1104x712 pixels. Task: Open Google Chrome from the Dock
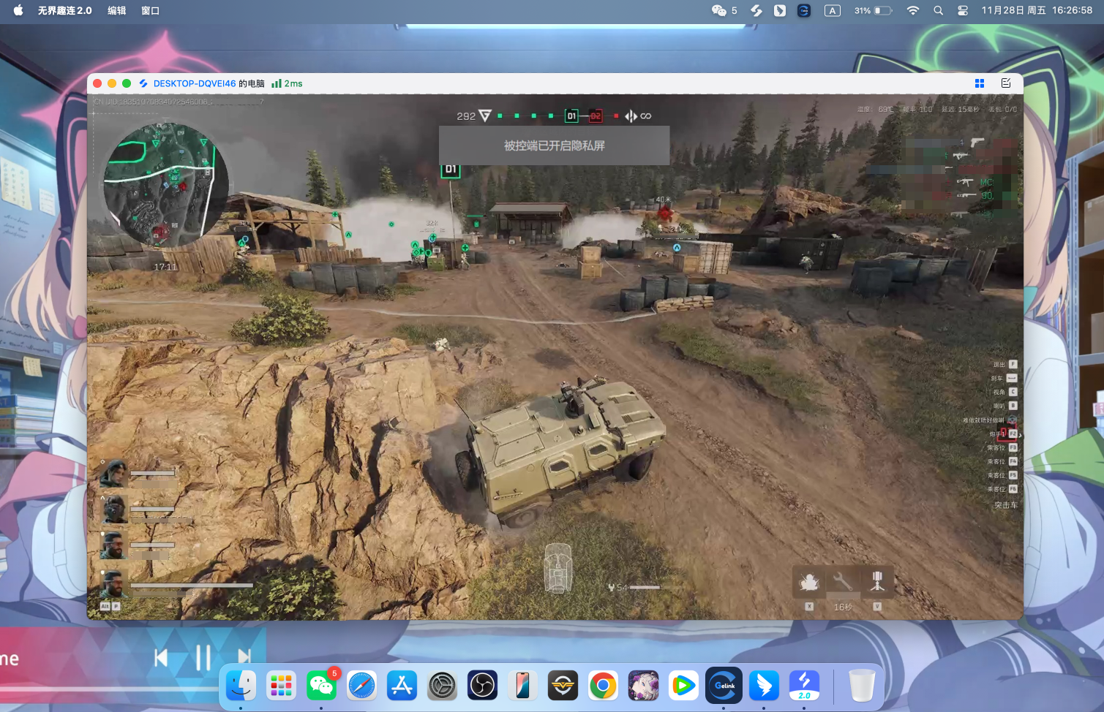click(604, 686)
